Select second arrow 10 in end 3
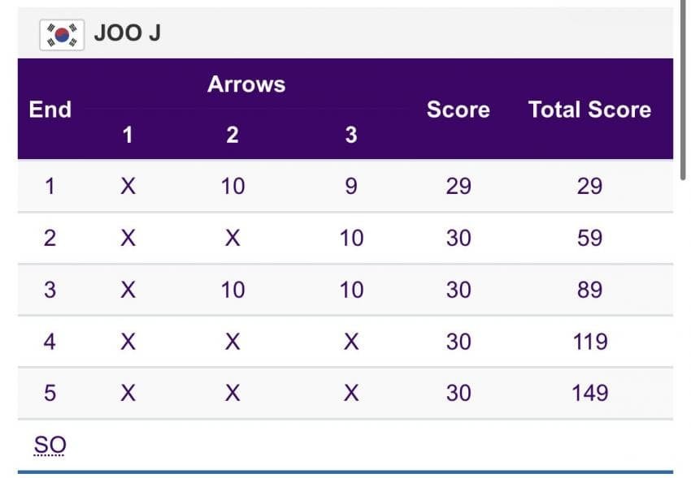 [x=233, y=291]
